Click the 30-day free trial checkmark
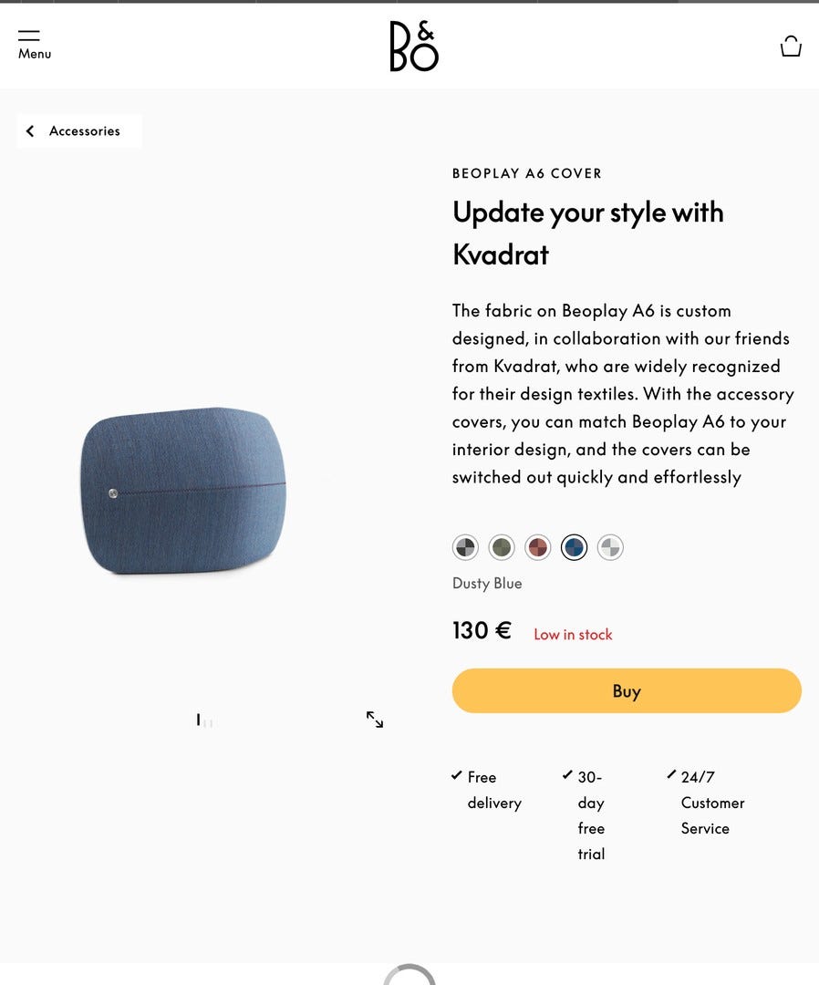819x985 pixels. pyautogui.click(x=567, y=775)
